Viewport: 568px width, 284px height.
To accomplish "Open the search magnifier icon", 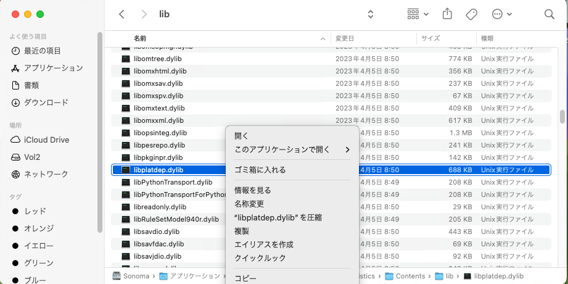I will point(549,14).
